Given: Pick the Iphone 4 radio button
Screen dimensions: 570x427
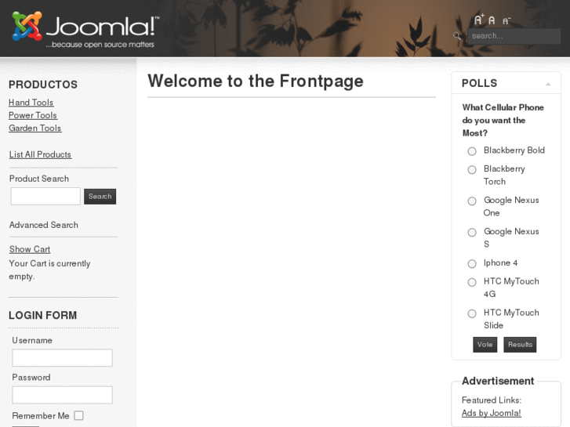Looking at the screenshot, I should 472,264.
